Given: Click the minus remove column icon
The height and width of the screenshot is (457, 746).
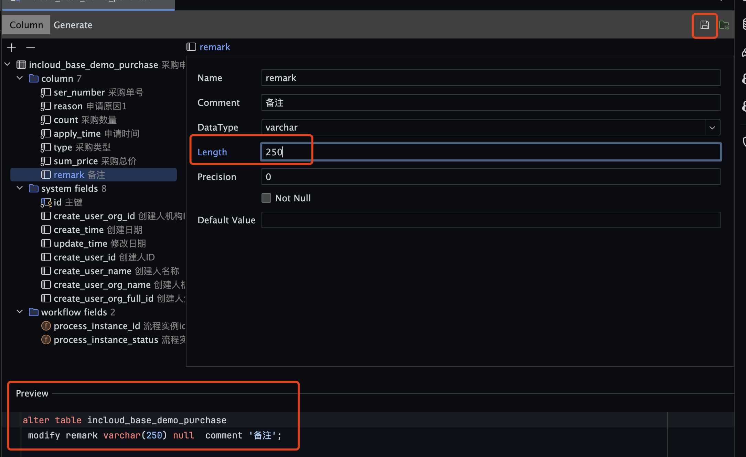Looking at the screenshot, I should 31,47.
